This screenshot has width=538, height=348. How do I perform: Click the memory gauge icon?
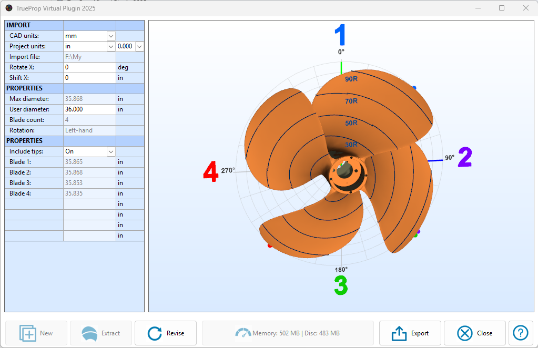(x=243, y=333)
